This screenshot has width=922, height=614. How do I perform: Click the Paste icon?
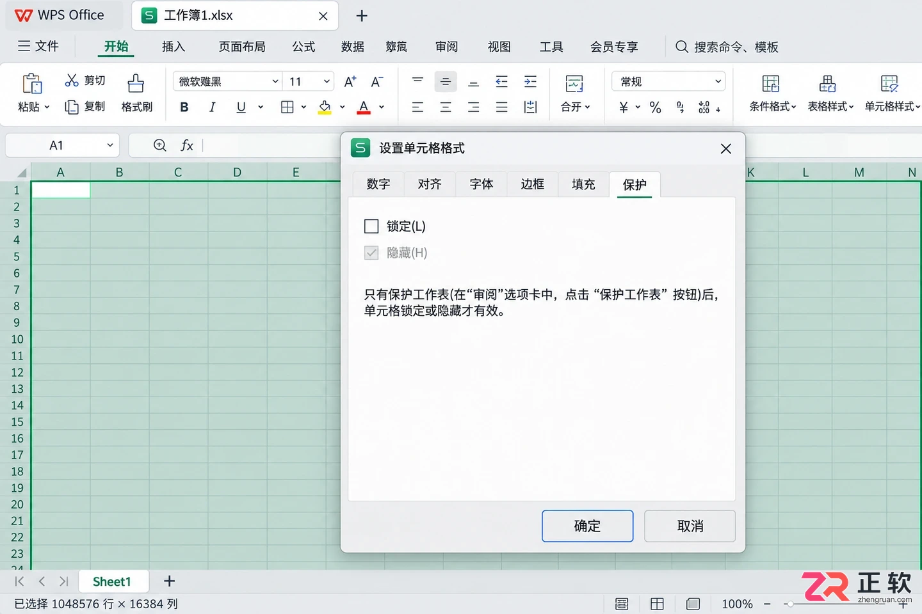coord(32,84)
